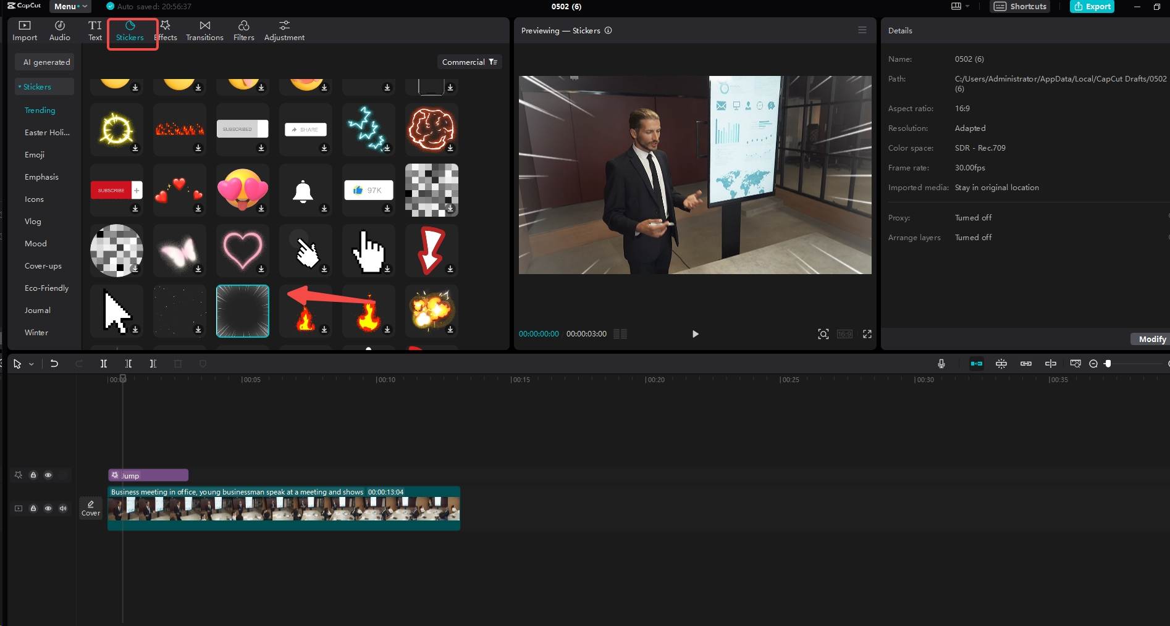The width and height of the screenshot is (1170, 626).
Task: Mute the main video track audio
Action: click(63, 508)
